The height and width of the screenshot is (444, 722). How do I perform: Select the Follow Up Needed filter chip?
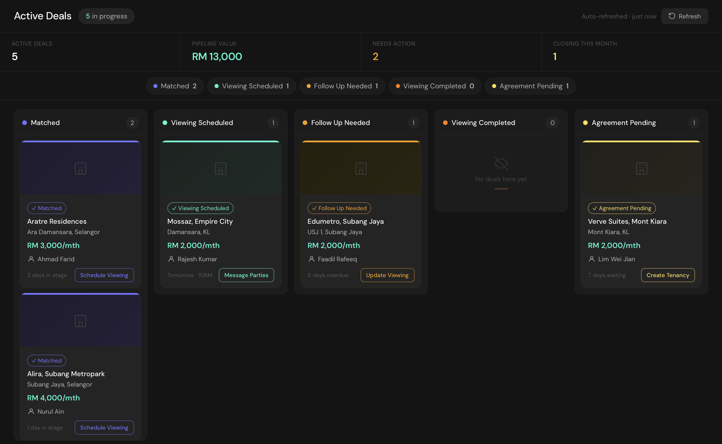tap(342, 86)
